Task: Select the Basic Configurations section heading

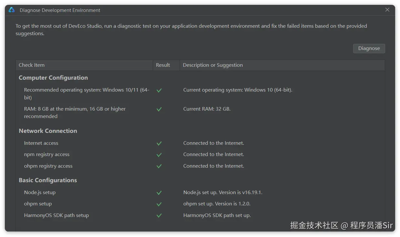Action: pyautogui.click(x=48, y=180)
